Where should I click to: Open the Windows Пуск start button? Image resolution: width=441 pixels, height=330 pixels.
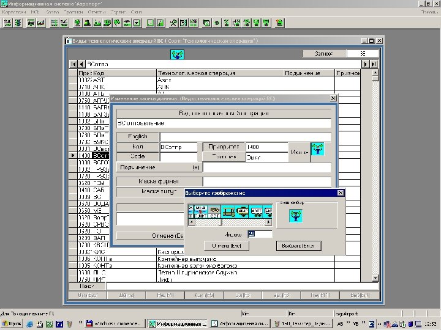[x=12, y=323]
